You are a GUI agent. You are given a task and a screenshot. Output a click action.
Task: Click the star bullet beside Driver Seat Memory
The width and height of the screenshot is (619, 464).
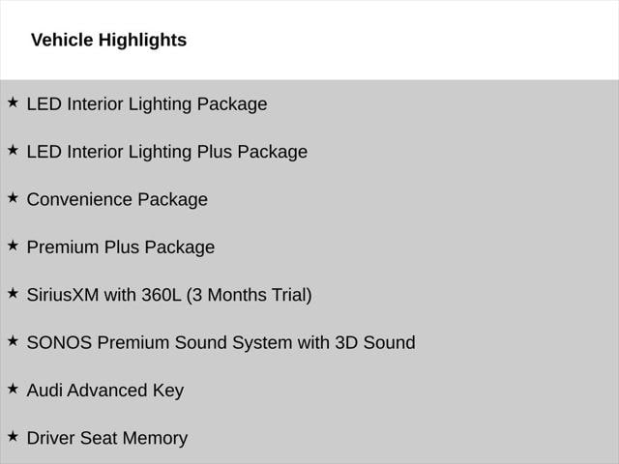13,436
